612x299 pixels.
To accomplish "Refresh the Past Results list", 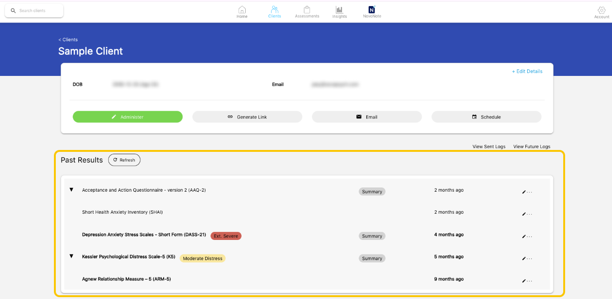I will pyautogui.click(x=124, y=160).
